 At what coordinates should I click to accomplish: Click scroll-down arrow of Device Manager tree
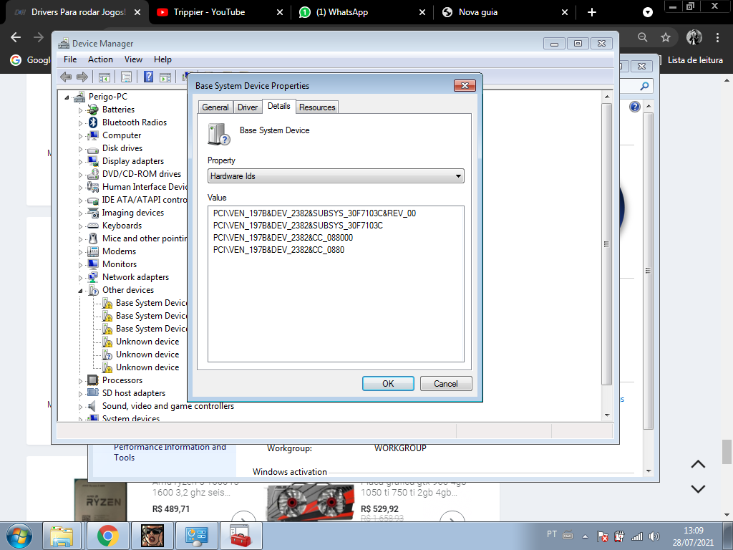(x=607, y=415)
